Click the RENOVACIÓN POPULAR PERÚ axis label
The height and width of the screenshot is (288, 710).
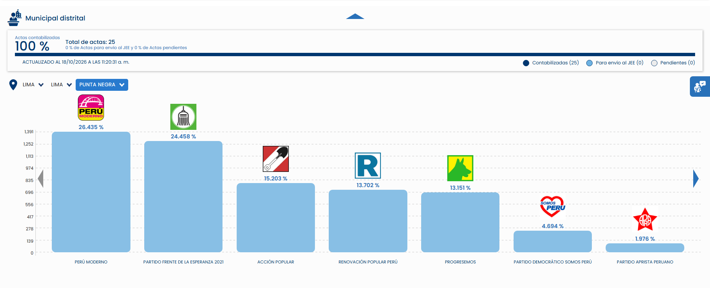(368, 262)
